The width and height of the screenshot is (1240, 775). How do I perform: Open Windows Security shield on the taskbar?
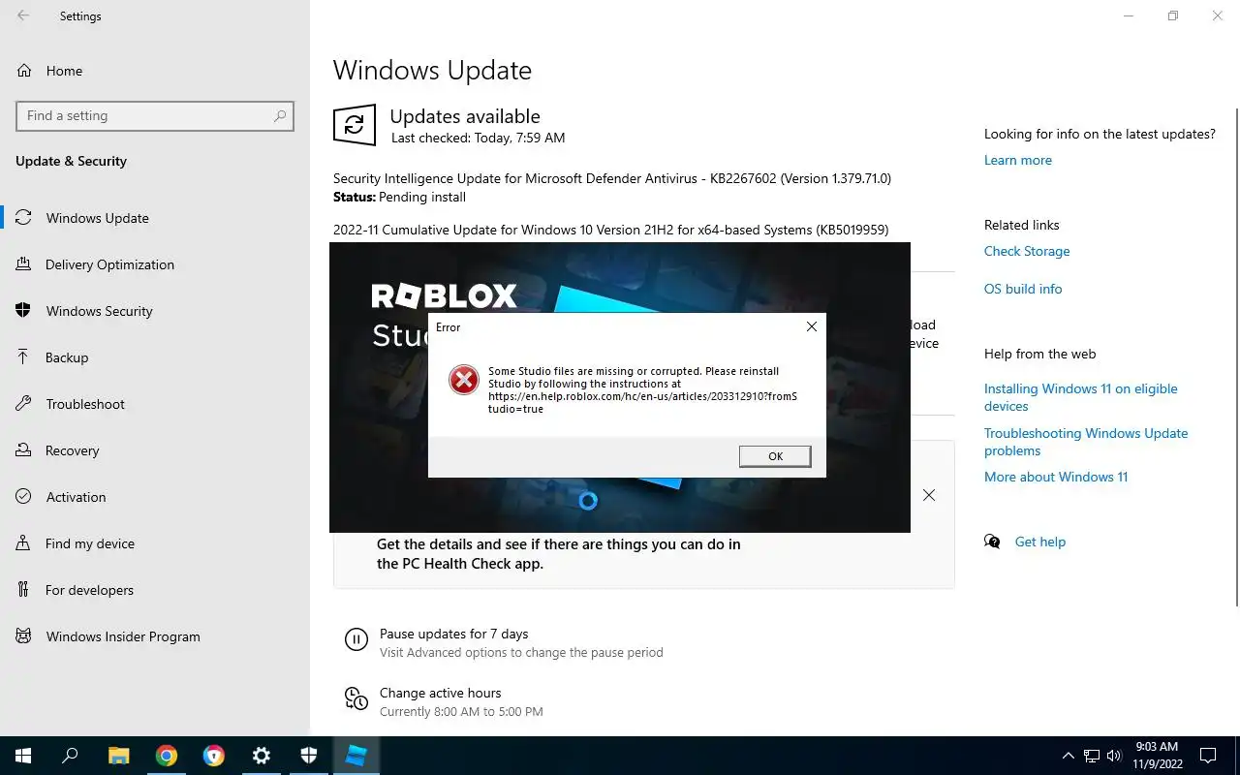(x=308, y=756)
